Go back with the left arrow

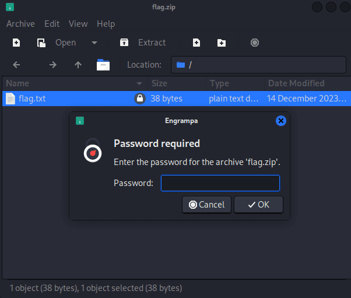pos(16,65)
